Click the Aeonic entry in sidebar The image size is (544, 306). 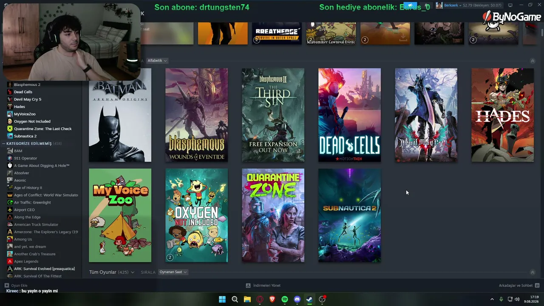(20, 180)
